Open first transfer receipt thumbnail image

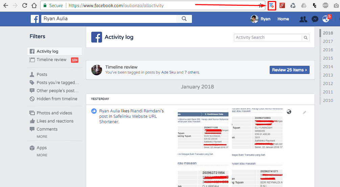coord(203,132)
